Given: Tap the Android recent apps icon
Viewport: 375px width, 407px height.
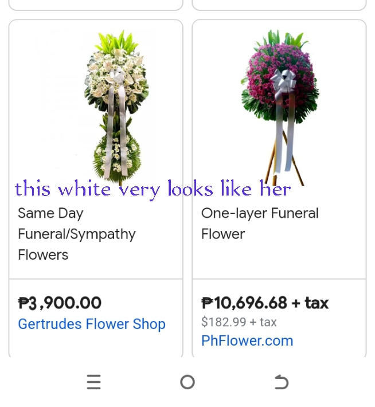Looking at the screenshot, I should point(94,382).
